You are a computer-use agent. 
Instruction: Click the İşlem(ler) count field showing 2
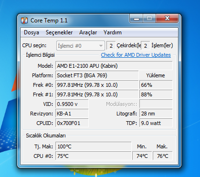click(x=146, y=46)
